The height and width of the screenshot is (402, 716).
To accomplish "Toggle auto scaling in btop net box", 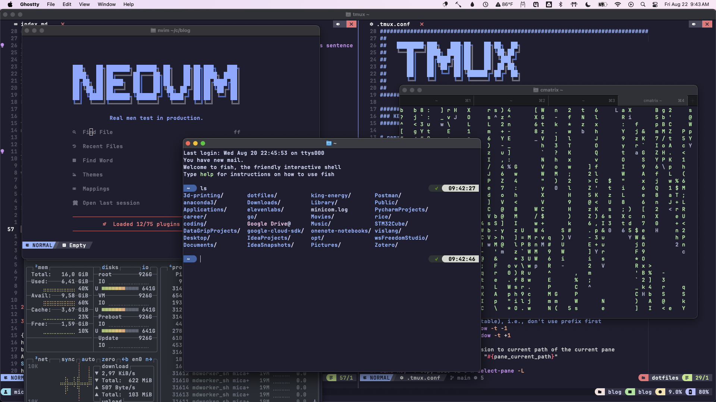I will 88,359.
